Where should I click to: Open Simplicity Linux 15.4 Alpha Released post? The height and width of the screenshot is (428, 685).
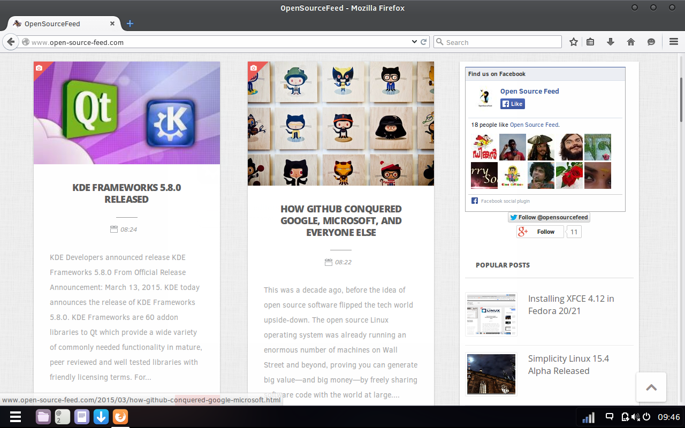(x=568, y=365)
